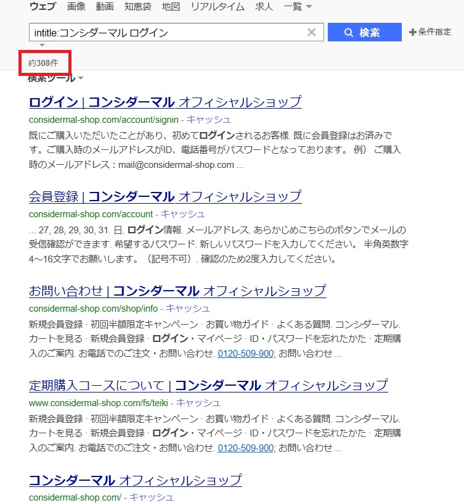Open 条件指定 advanced search options
This screenshot has width=464, height=503.
430,32
